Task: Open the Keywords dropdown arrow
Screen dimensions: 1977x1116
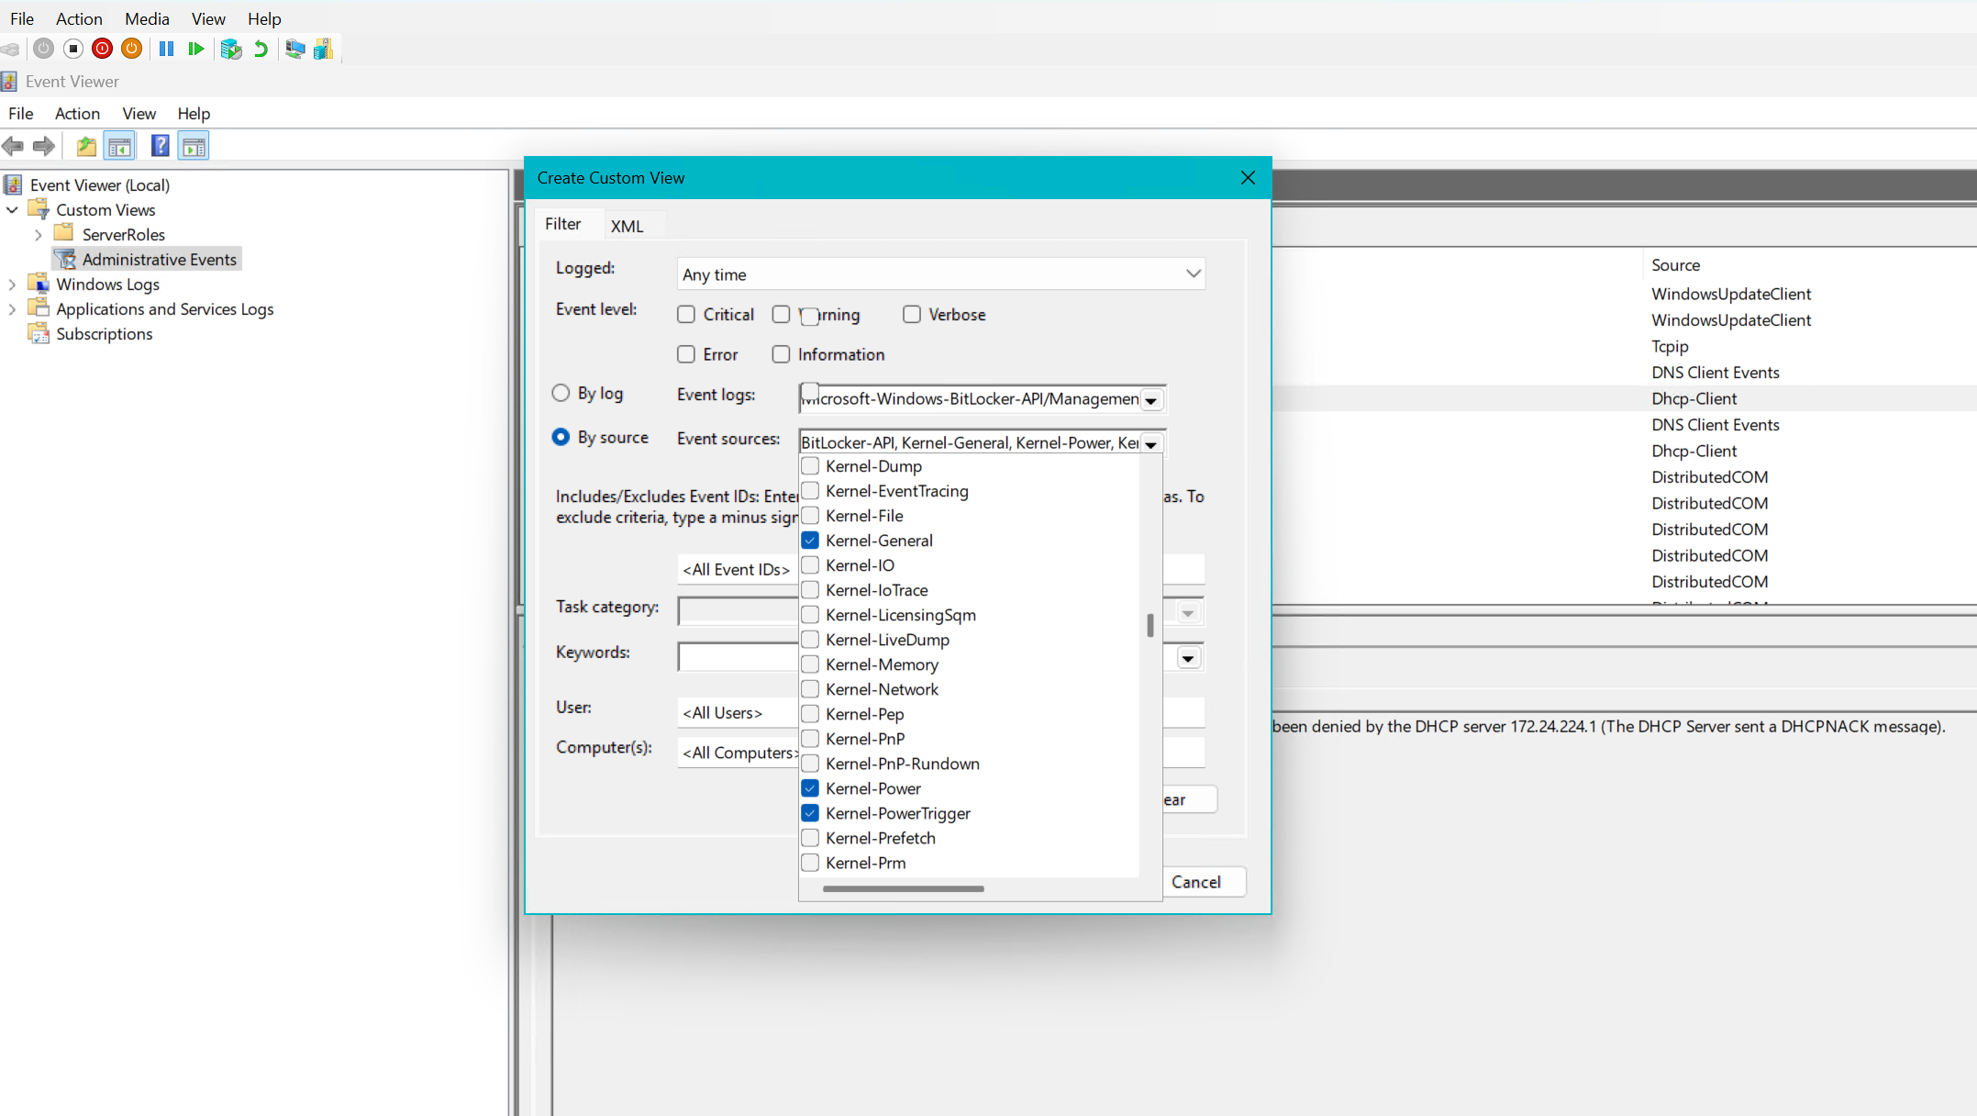Action: pyautogui.click(x=1189, y=658)
